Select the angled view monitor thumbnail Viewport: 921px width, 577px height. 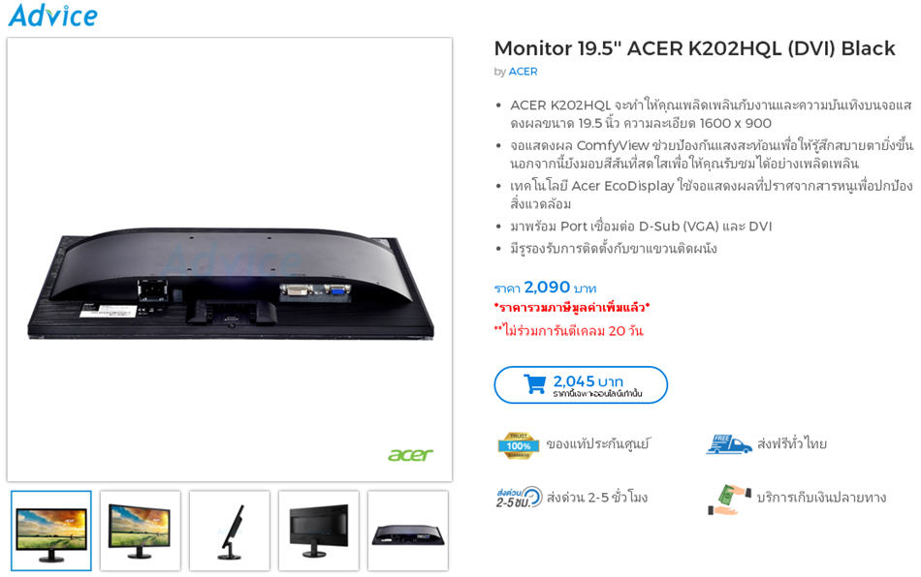click(141, 531)
